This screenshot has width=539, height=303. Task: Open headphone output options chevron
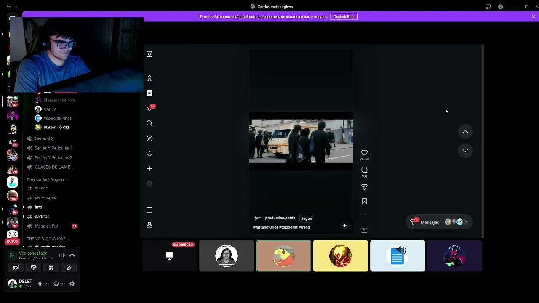[x=63, y=284]
